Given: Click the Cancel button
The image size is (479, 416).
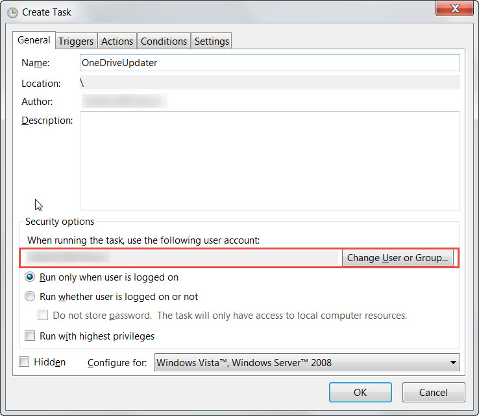Looking at the screenshot, I should [x=434, y=392].
